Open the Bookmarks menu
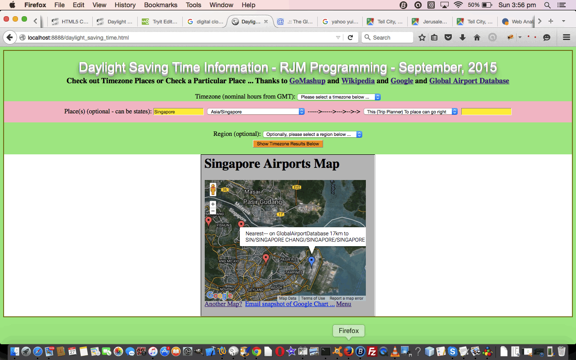 click(161, 5)
